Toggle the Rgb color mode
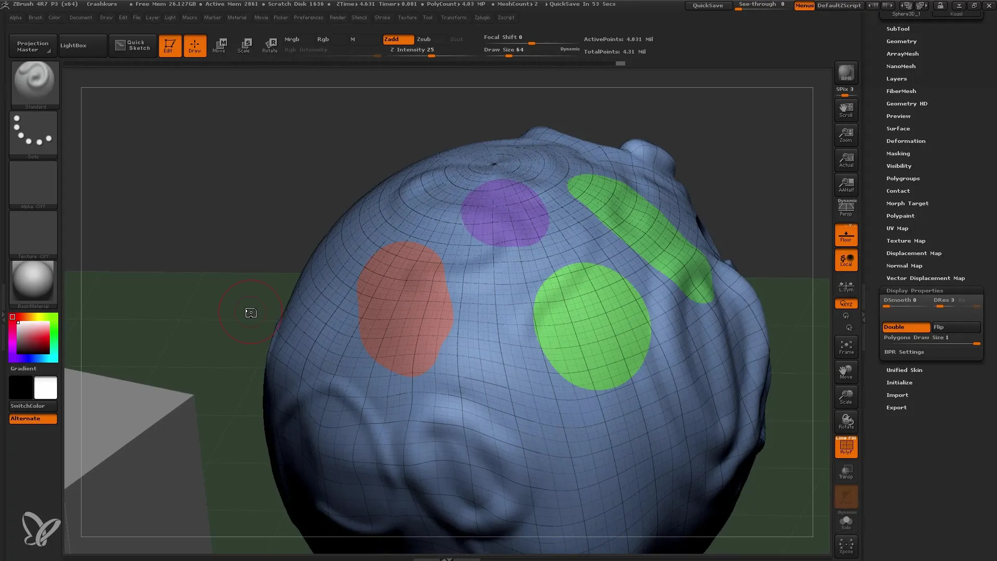 click(x=322, y=39)
